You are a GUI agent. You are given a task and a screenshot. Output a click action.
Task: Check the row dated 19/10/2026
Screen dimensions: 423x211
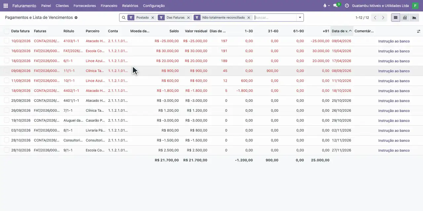7,120
